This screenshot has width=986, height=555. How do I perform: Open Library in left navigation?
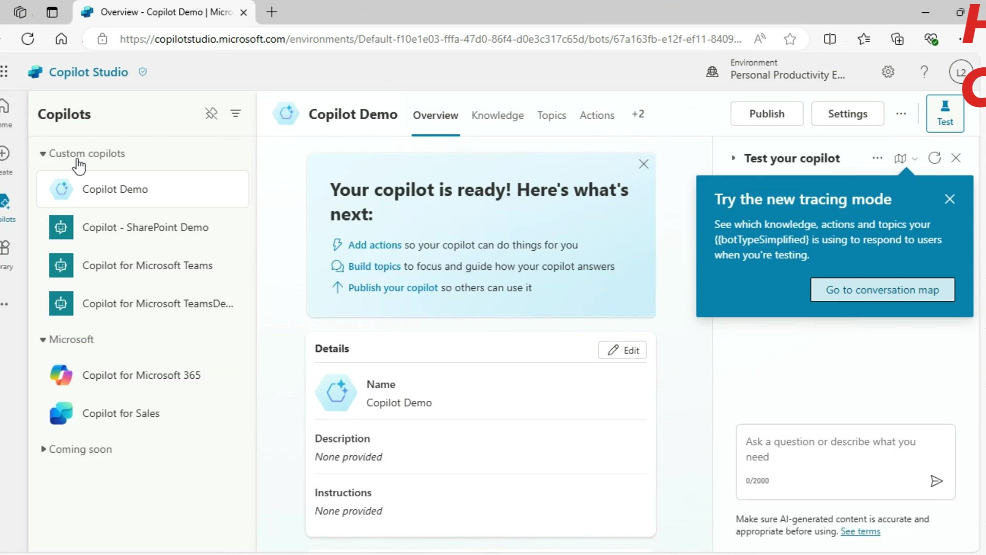pyautogui.click(x=5, y=255)
